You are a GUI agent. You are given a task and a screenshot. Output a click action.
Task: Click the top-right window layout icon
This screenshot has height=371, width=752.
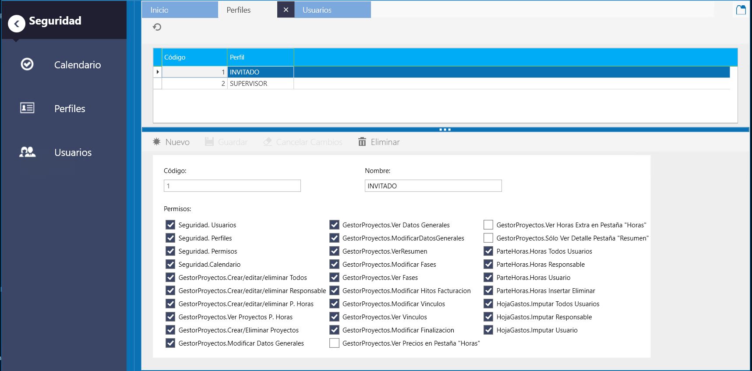(x=741, y=10)
